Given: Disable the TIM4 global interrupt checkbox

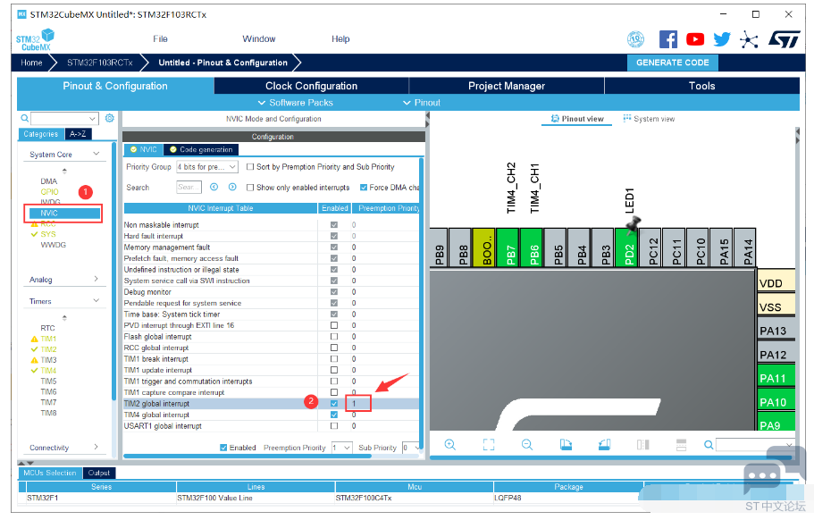Looking at the screenshot, I should click(334, 415).
